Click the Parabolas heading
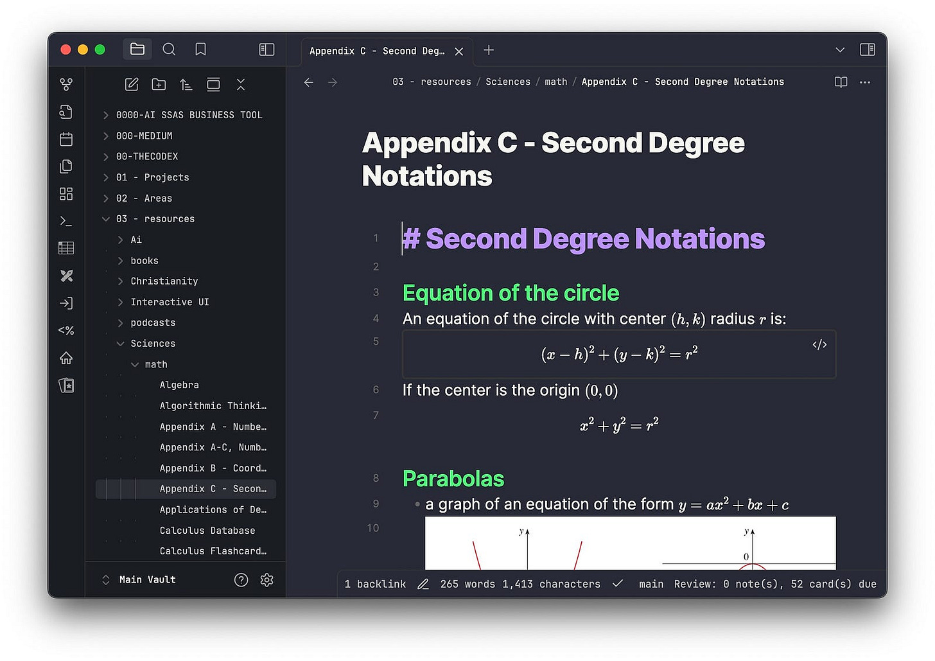Viewport: 935px width, 661px height. pyautogui.click(x=453, y=479)
